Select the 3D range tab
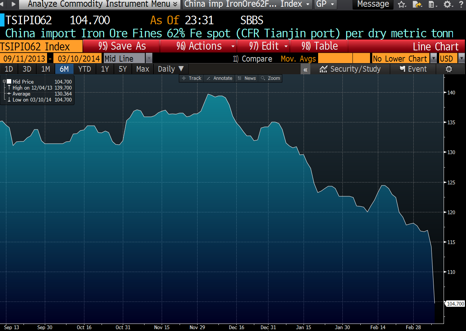The image size is (466, 331). click(27, 69)
